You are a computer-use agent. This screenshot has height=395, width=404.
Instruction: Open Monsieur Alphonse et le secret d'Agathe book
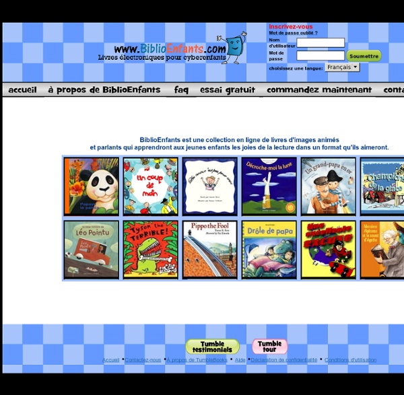click(x=382, y=250)
